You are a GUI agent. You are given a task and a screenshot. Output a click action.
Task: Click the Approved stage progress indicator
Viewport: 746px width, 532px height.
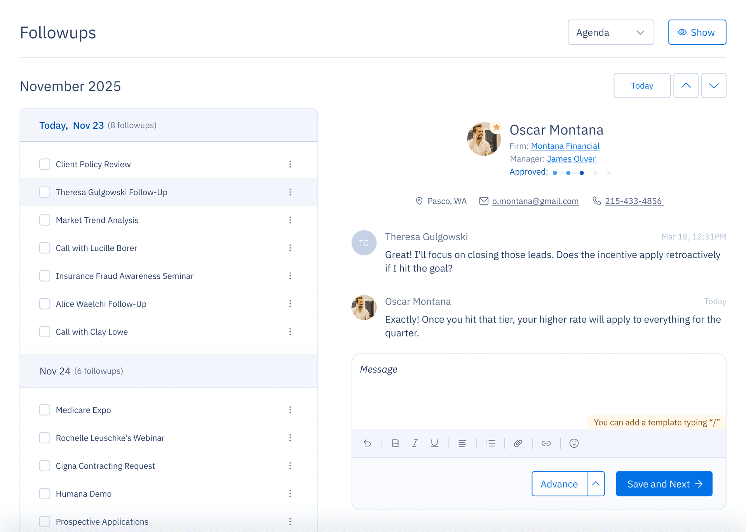tap(581, 173)
